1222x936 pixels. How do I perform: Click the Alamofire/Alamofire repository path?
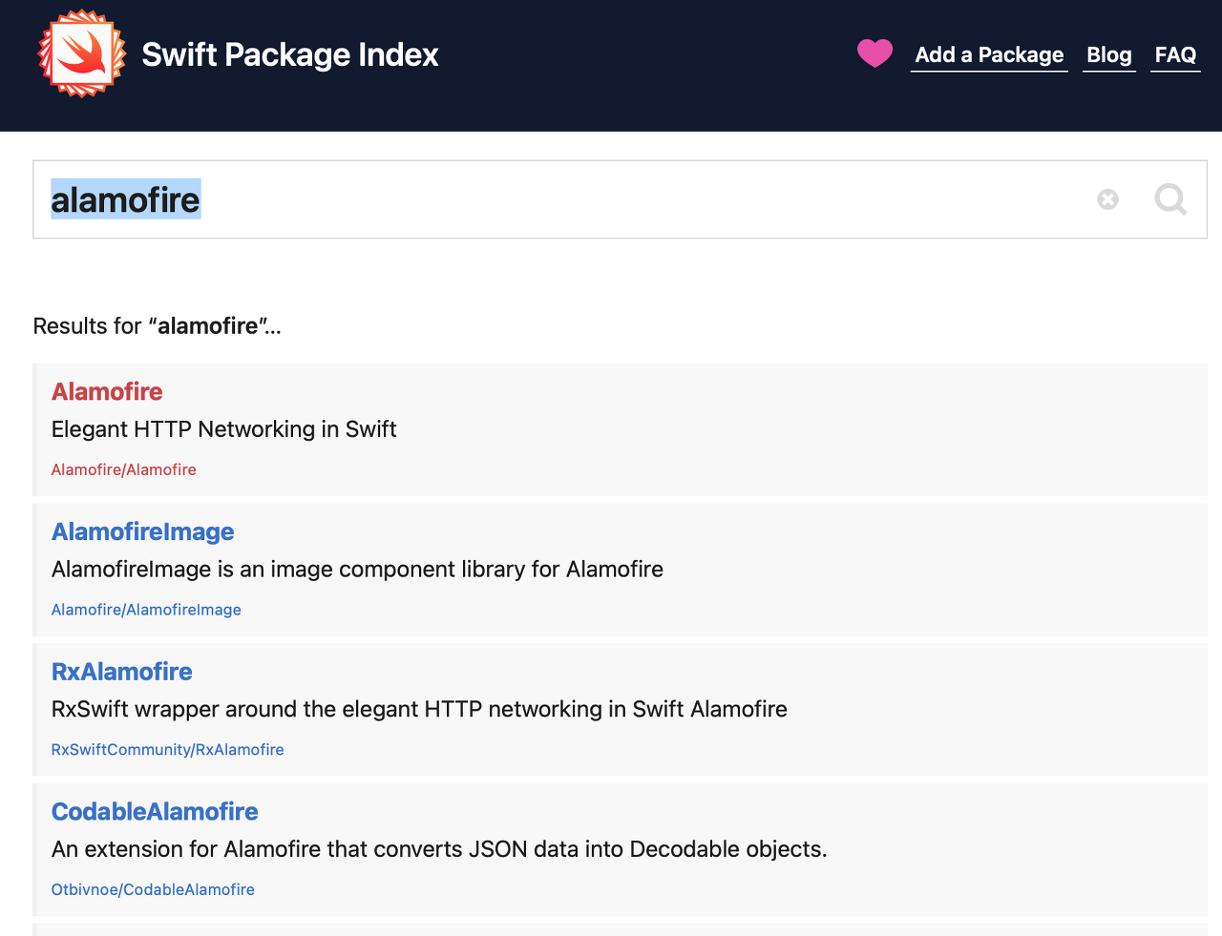[x=124, y=469]
